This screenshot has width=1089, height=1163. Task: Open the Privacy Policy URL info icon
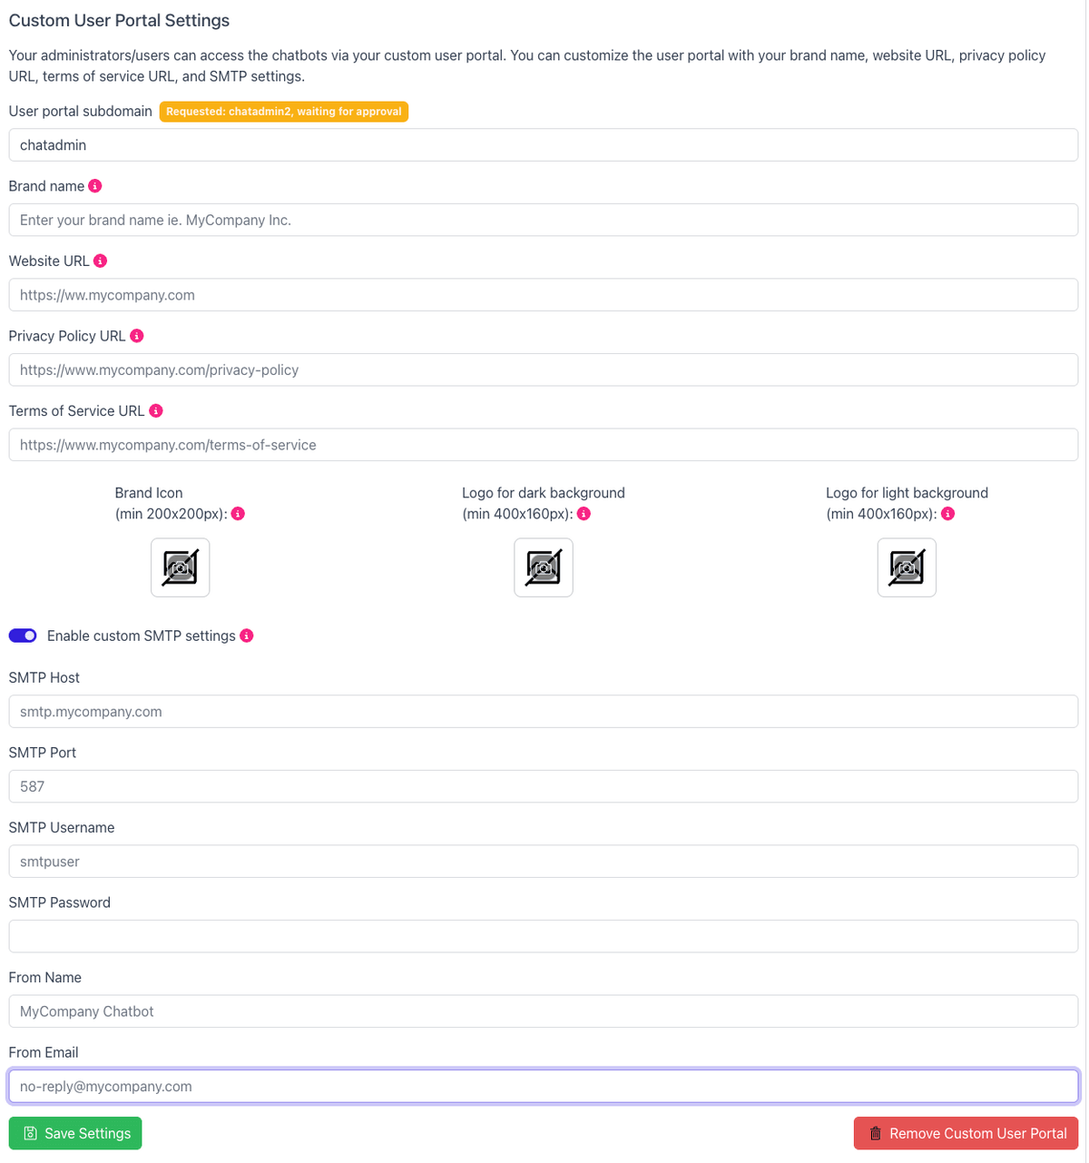[x=137, y=335]
